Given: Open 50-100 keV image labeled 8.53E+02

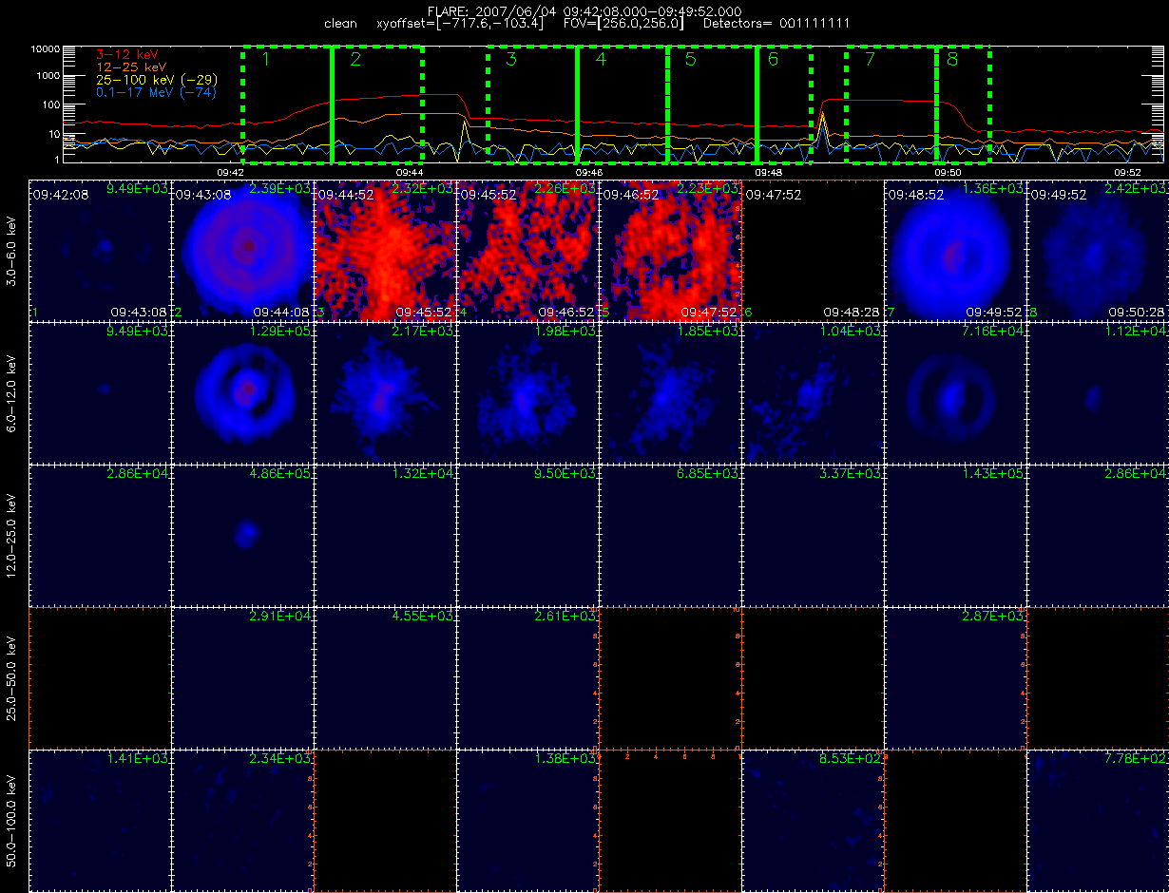Looking at the screenshot, I should point(813,820).
